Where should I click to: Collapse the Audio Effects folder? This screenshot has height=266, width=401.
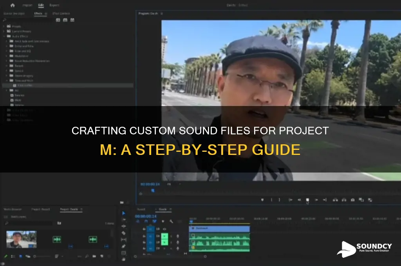(x=4, y=36)
